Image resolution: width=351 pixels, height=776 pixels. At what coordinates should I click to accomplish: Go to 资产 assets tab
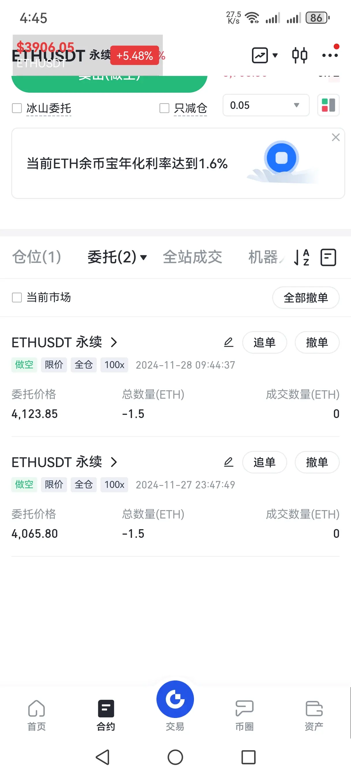coord(314,715)
